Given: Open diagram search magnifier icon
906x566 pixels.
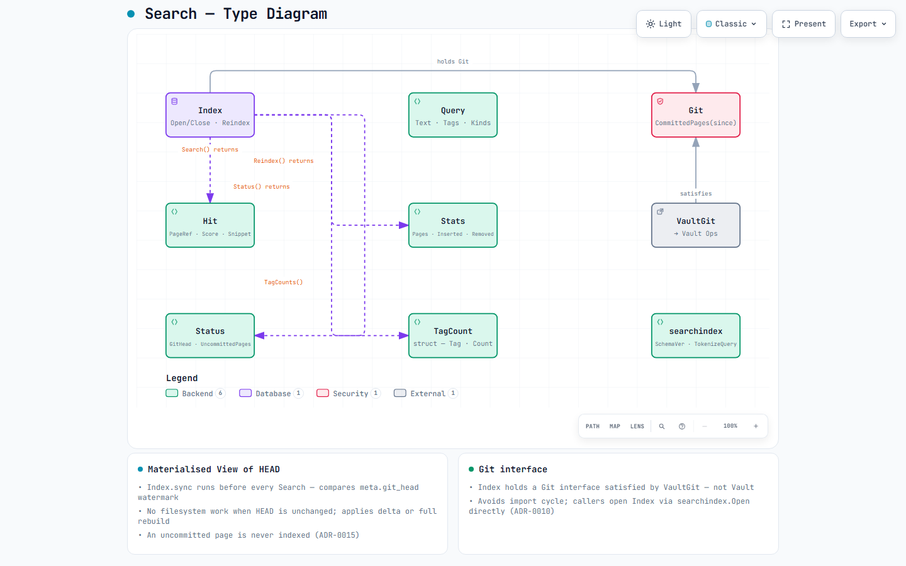Looking at the screenshot, I should pos(662,426).
